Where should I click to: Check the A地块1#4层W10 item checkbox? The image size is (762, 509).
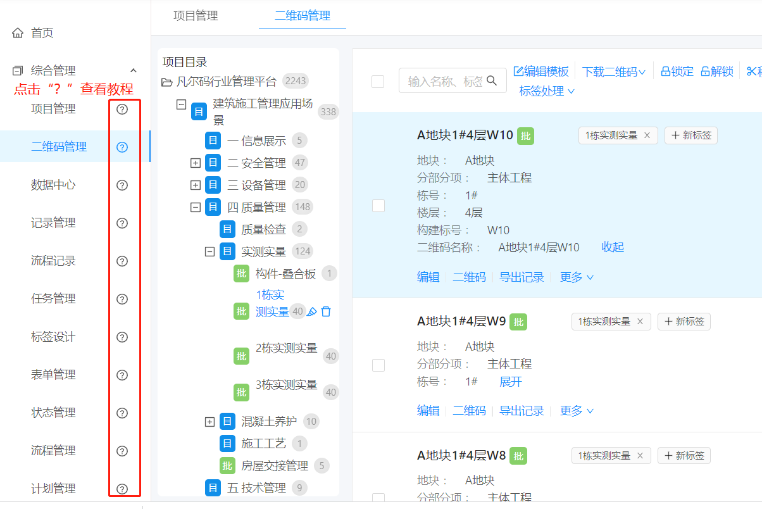pos(378,206)
